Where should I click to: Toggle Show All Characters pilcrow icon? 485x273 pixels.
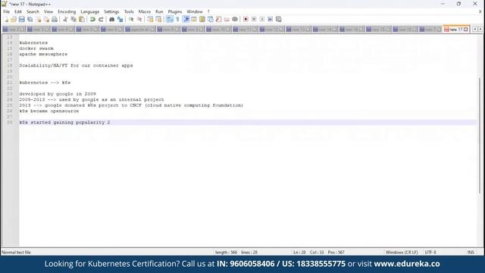click(x=177, y=19)
